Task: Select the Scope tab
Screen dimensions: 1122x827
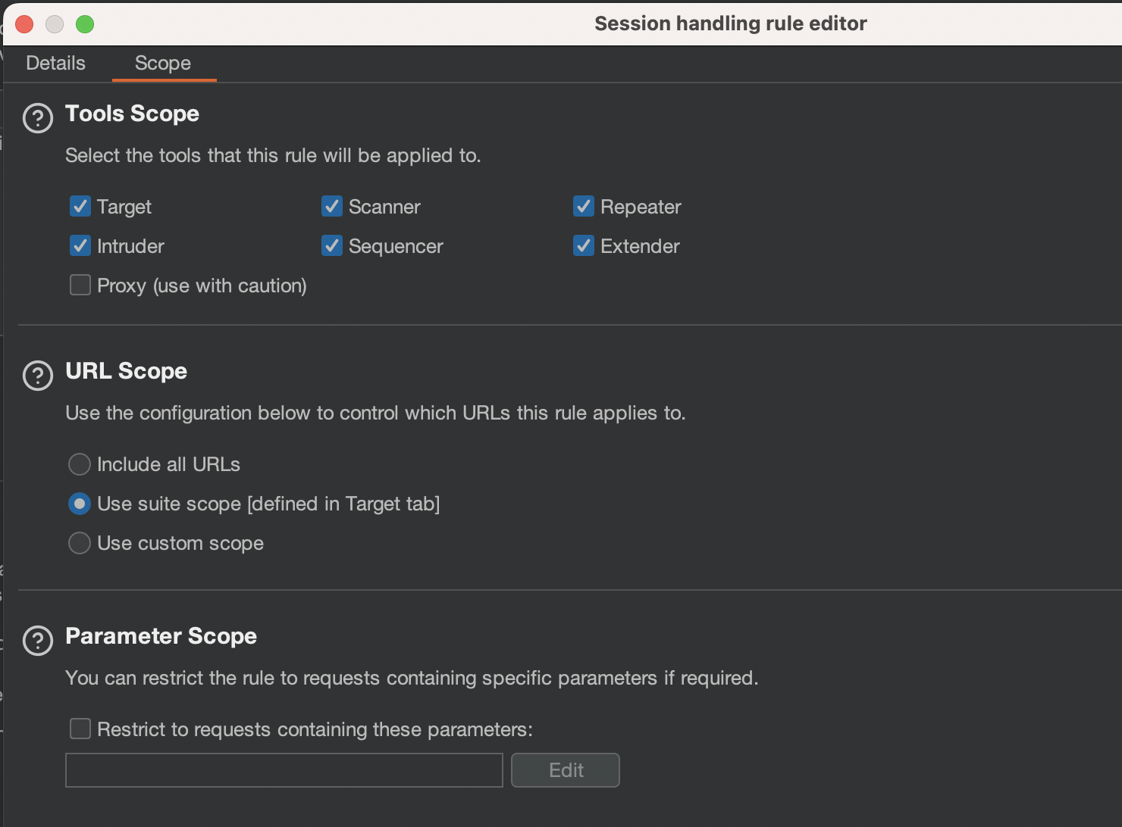Action: point(163,64)
